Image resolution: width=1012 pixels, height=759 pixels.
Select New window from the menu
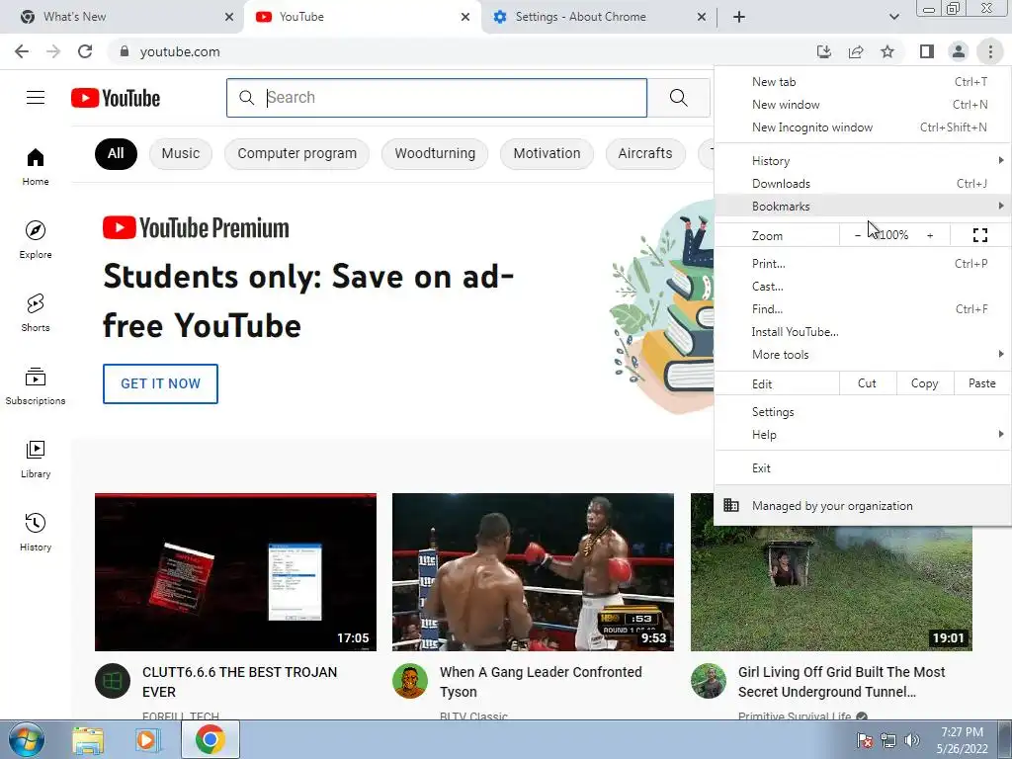click(x=863, y=105)
